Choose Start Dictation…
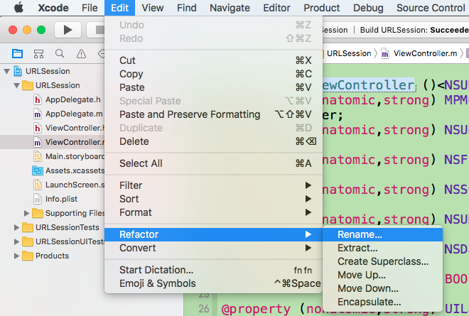 [213, 270]
